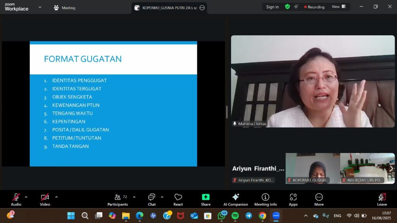The height and width of the screenshot is (223, 397).
Task: Open the Wi-Fi network settings in tray
Action: tap(349, 216)
